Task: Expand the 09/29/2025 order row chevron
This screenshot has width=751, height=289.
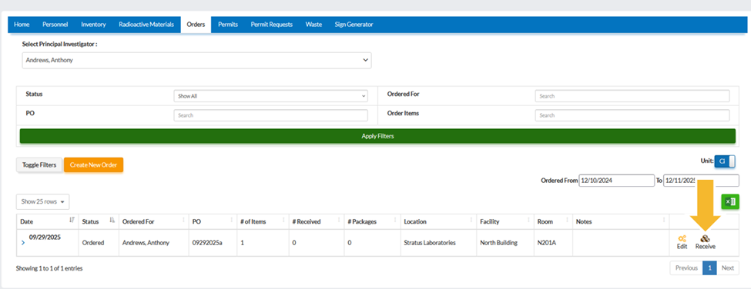Action: (23, 243)
